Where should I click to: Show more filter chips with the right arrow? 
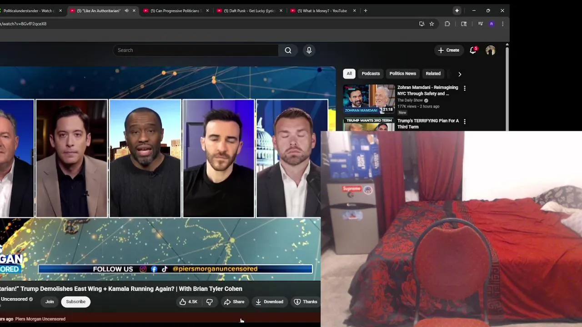click(460, 74)
